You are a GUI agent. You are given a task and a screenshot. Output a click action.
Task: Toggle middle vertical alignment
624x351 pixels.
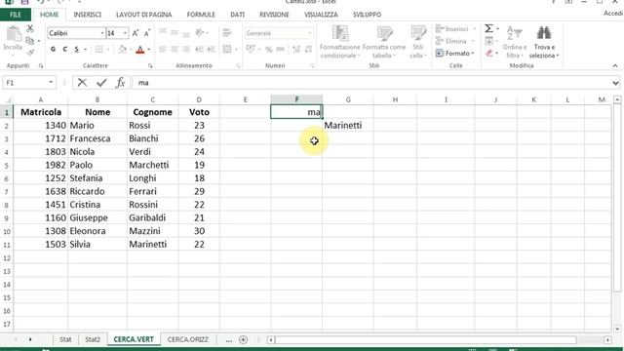pyautogui.click(x=175, y=33)
